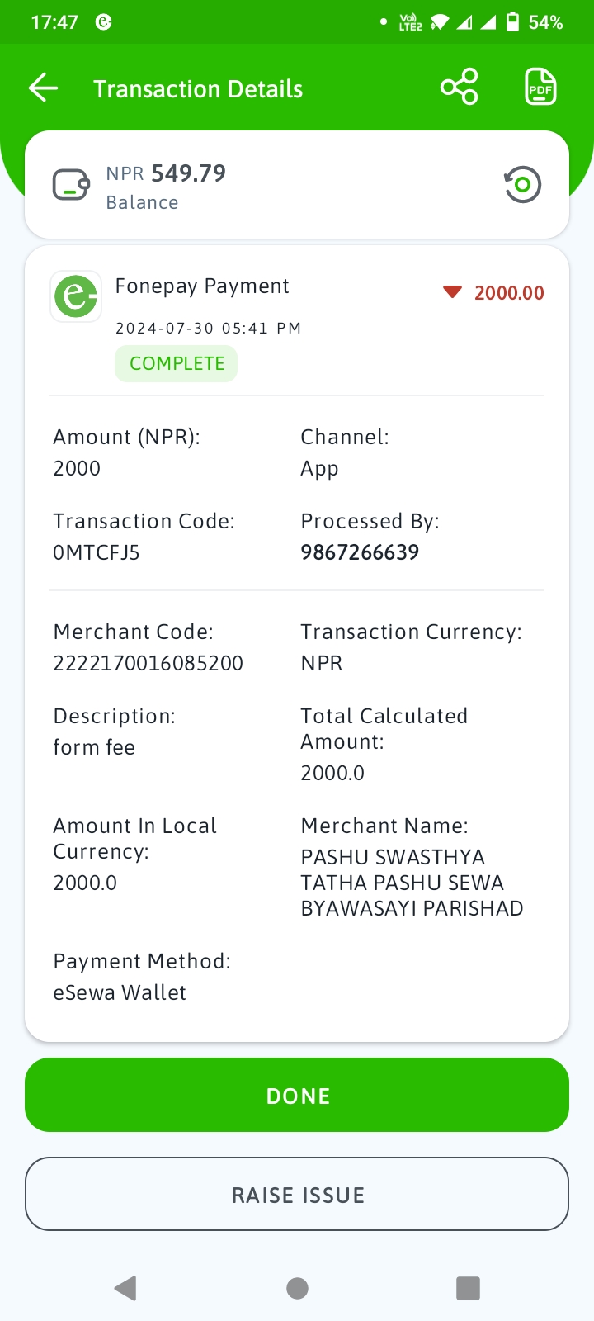Image resolution: width=594 pixels, height=1321 pixels.
Task: Refresh the wallet balance
Action: click(x=522, y=185)
